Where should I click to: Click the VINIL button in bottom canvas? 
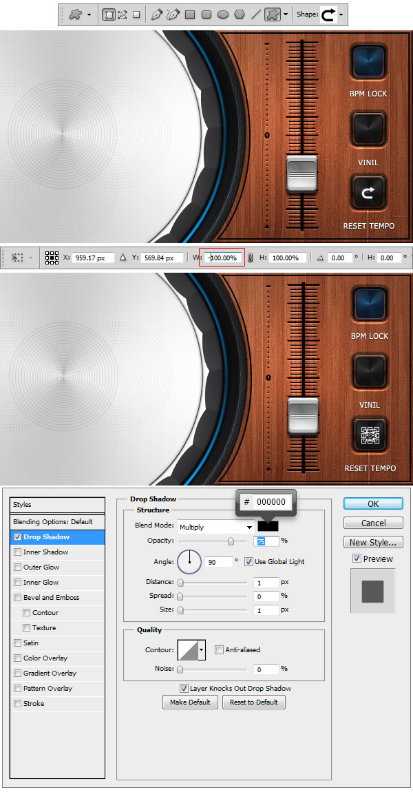click(x=369, y=373)
